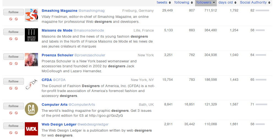Open @ComputerArts handle link

pyautogui.click(x=82, y=104)
